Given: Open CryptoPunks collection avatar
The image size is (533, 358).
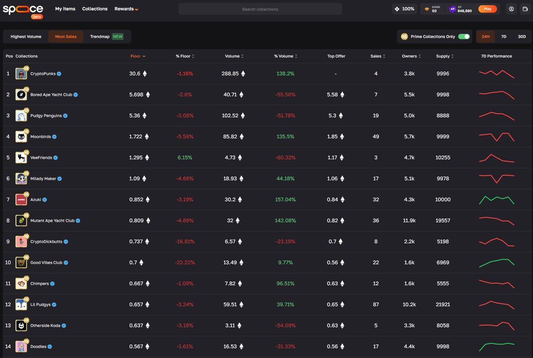Looking at the screenshot, I should tap(21, 73).
